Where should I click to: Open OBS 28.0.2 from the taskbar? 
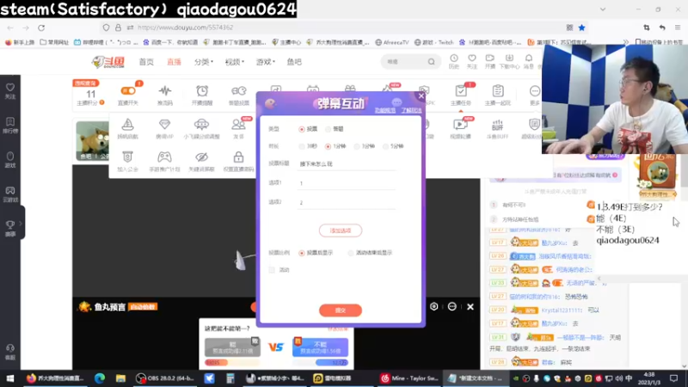tap(165, 378)
